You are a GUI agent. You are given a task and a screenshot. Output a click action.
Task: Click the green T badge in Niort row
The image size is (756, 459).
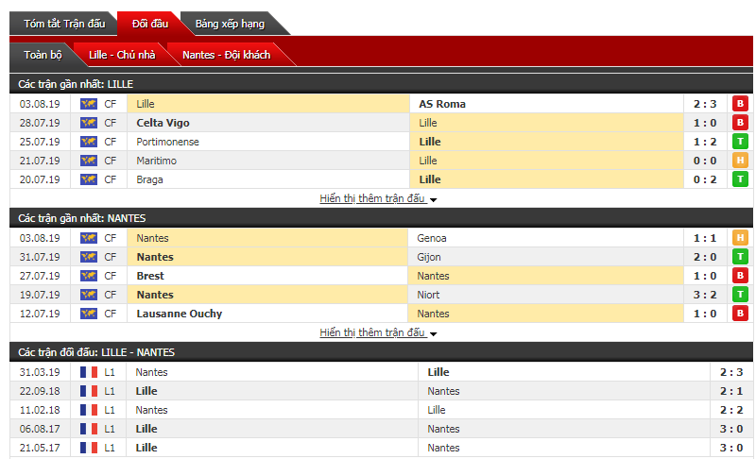pos(740,295)
